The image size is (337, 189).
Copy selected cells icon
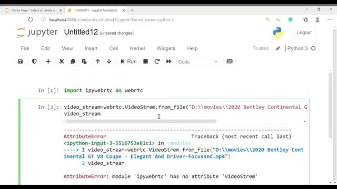coord(73,61)
